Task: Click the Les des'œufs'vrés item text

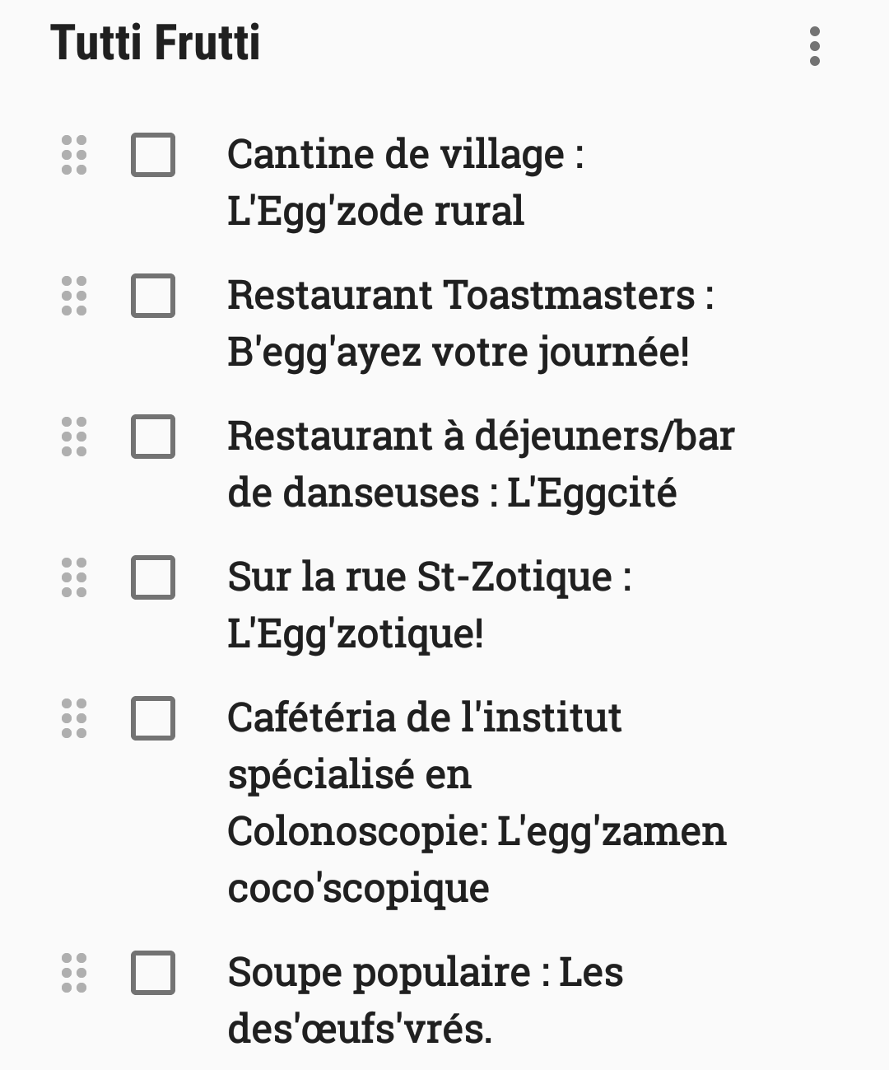Action: (x=425, y=1000)
